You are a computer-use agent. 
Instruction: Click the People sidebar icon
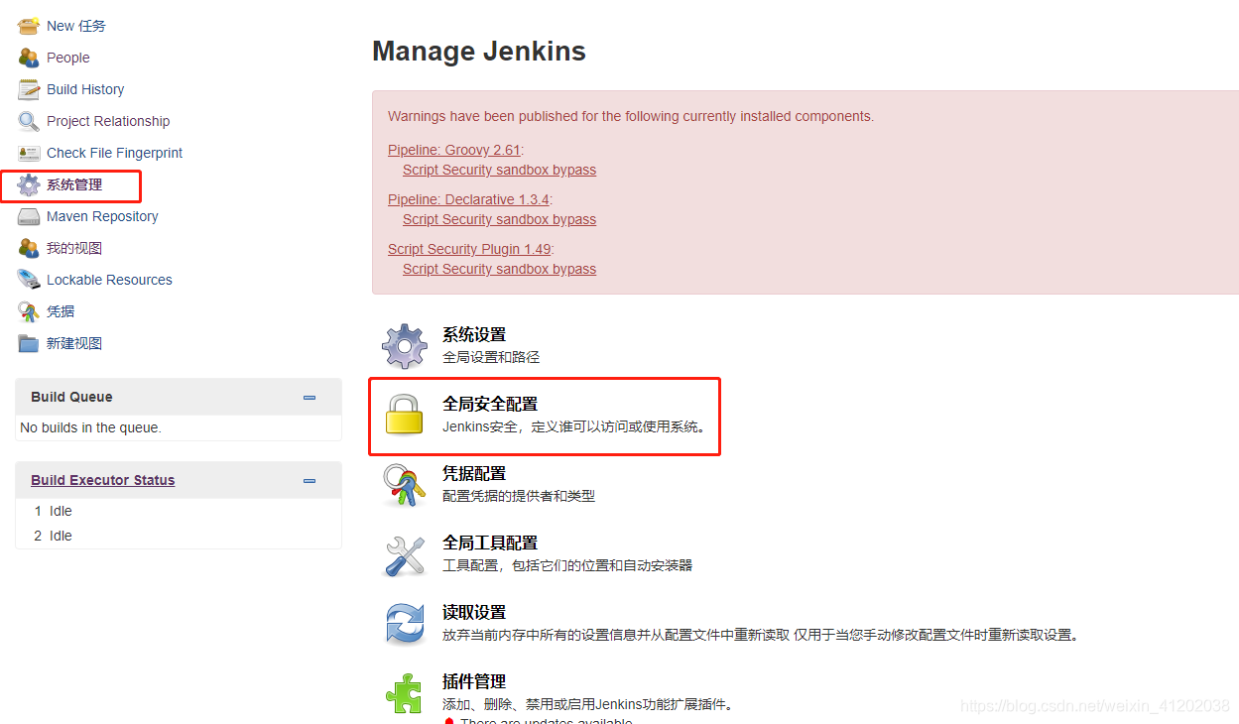click(x=28, y=58)
